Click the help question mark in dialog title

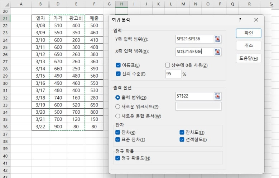coord(240,20)
